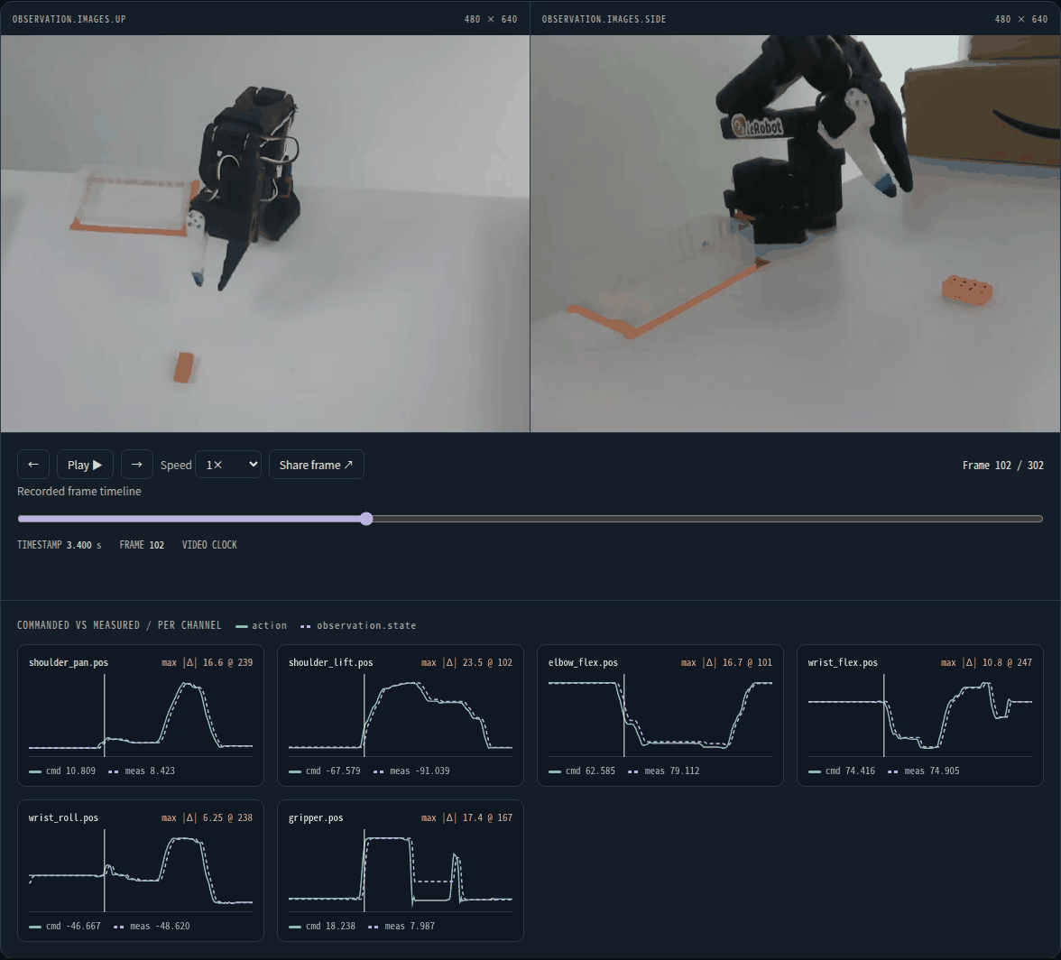
Task: Click 'cmd 74.416' under wrist_flex chart
Action: click(842, 771)
